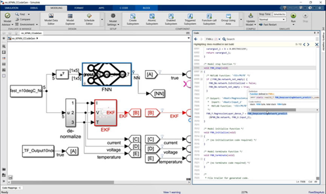
Task: Create Subsystem from selection
Action: pos(133,19)
